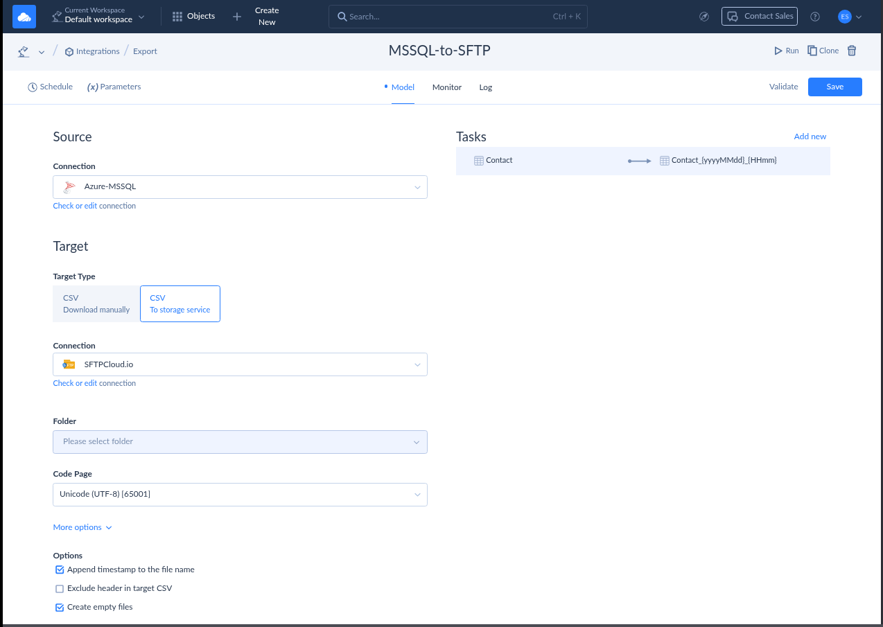Viewport: 883px width, 627px height.
Task: Disable Create empty files
Action: tap(60, 606)
